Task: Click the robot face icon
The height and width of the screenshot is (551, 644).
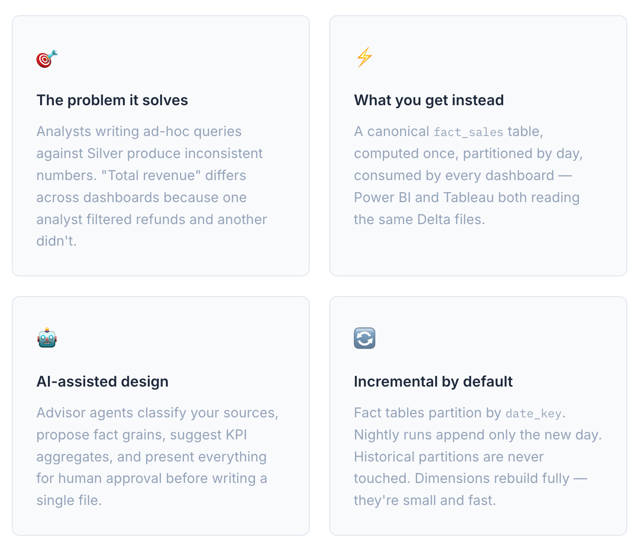Action: click(47, 338)
